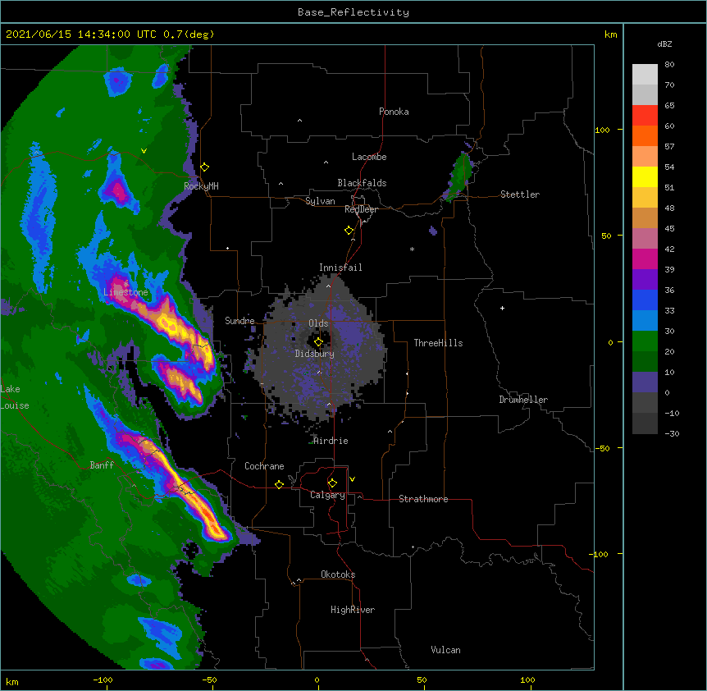Click the Vulcan label
This screenshot has height=691, width=707.
point(445,650)
